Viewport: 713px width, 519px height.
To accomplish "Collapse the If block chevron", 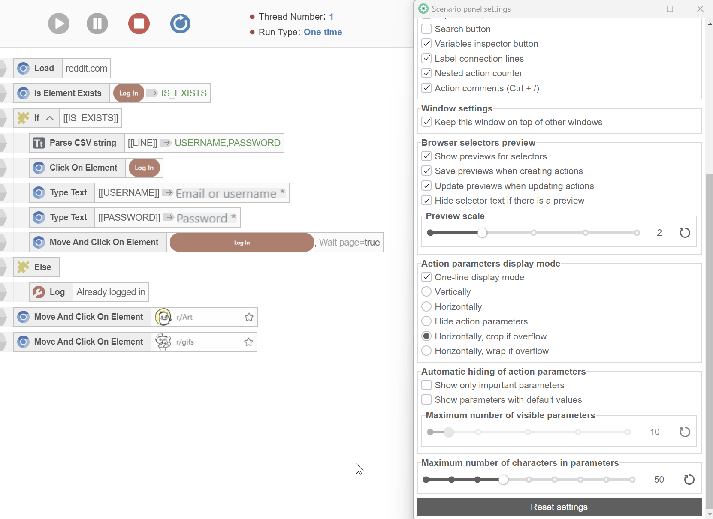I will point(50,118).
